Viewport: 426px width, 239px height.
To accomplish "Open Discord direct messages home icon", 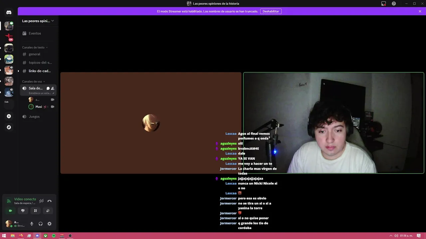I will [x=9, y=12].
